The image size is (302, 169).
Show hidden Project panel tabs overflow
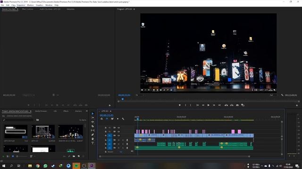pyautogui.click(x=87, y=111)
